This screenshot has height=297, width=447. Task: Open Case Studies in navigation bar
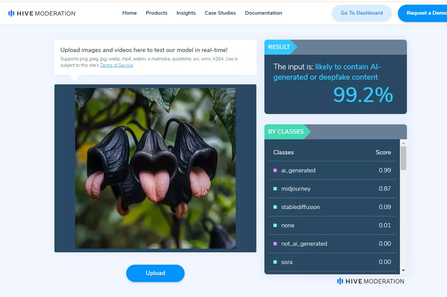click(x=220, y=13)
